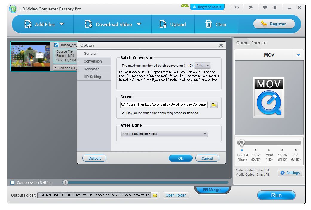This screenshot has height=210, width=311.
Task: Click the Merge button
Action: pos(212,190)
